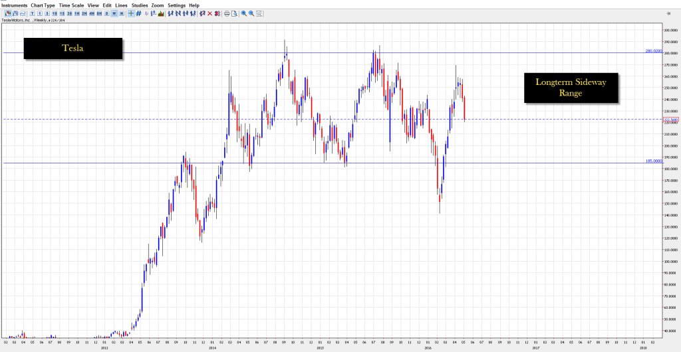The width and height of the screenshot is (681, 352).
Task: Click the zoom out magnifier icon
Action: coord(251,13)
